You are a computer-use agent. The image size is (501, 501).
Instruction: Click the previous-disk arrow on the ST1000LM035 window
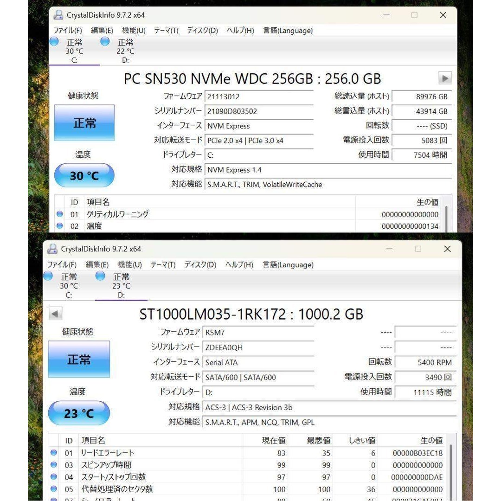(55, 314)
